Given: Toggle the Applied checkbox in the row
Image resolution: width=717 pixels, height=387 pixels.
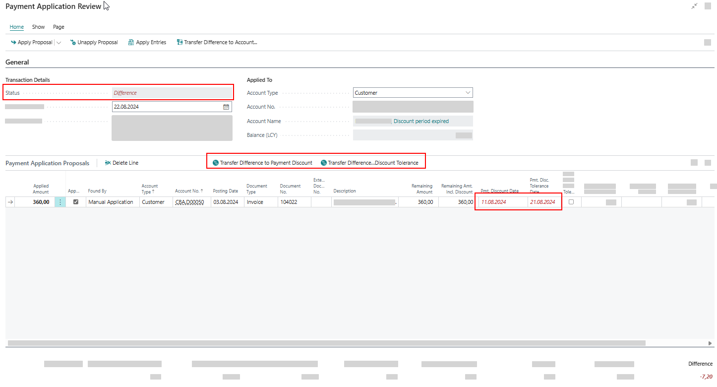Looking at the screenshot, I should click(x=76, y=202).
